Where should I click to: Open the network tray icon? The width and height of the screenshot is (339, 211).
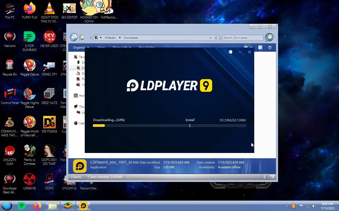308,206
